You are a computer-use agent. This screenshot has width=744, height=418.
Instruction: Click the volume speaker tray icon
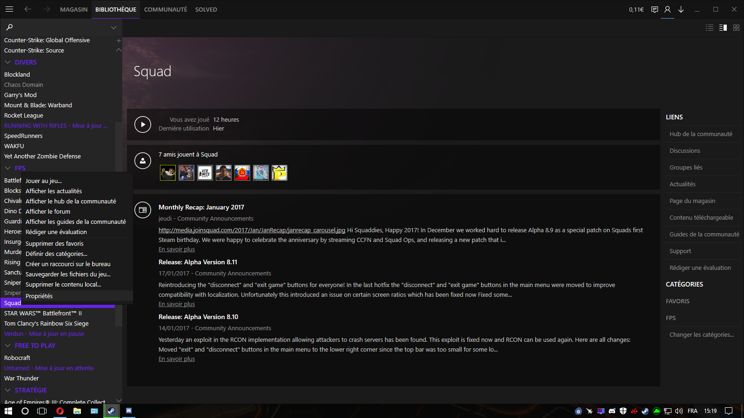coord(679,411)
